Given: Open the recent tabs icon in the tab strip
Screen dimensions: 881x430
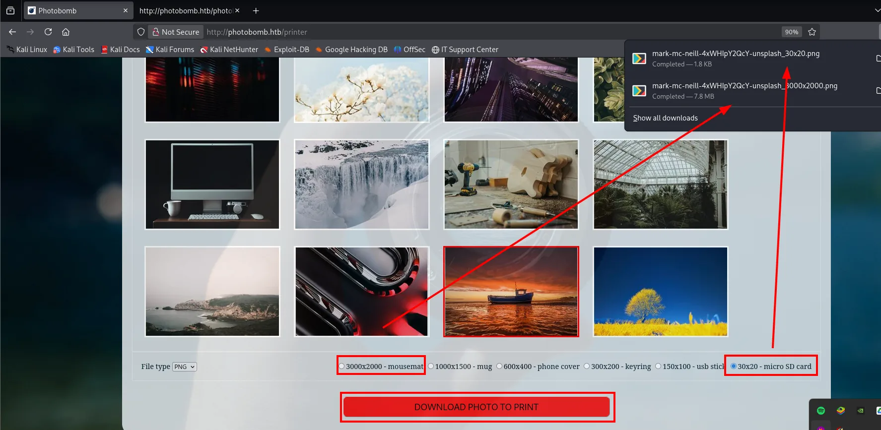Looking at the screenshot, I should (10, 10).
